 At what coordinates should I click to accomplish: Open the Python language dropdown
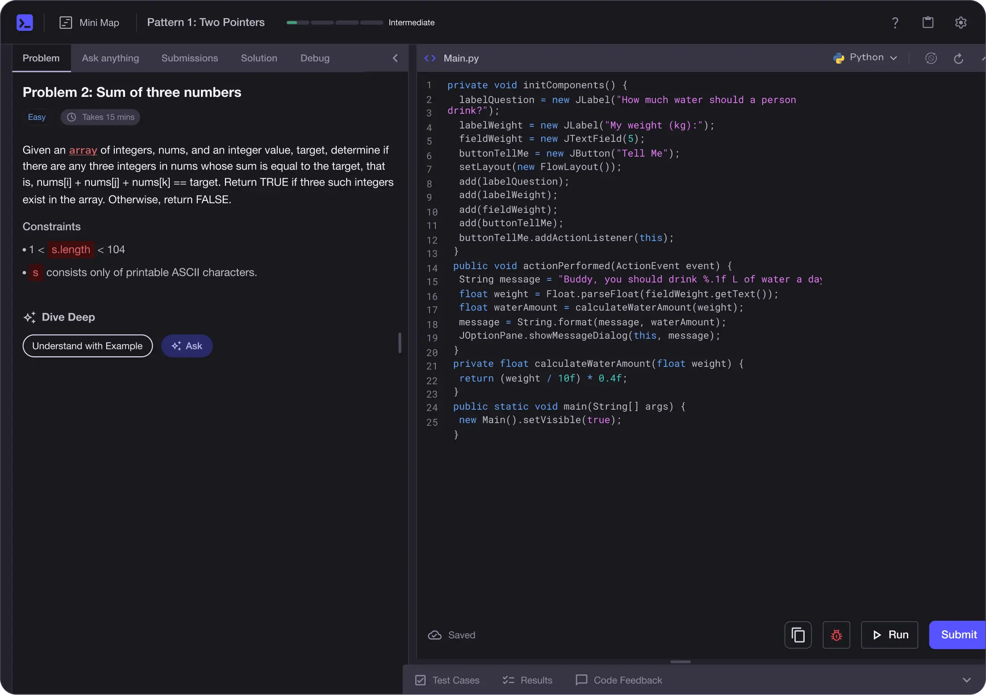click(865, 58)
